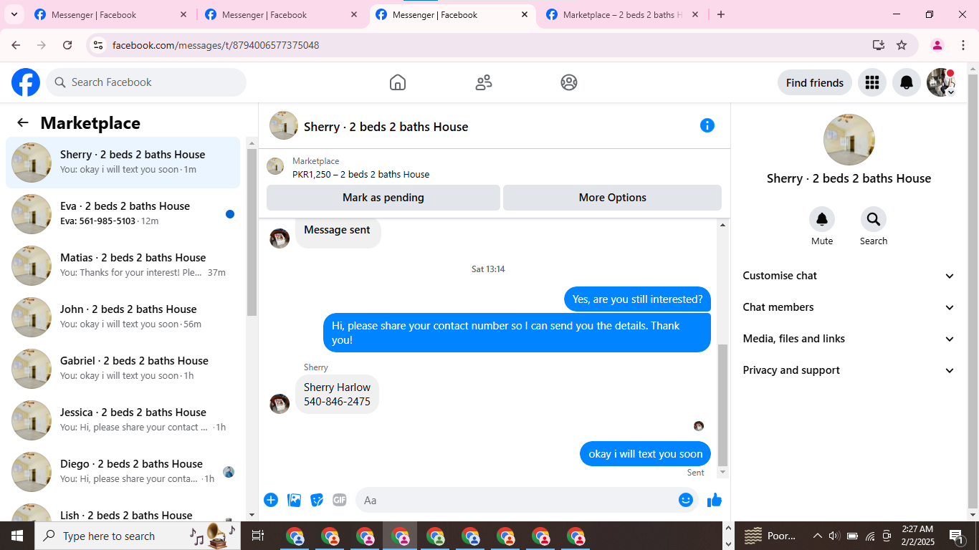This screenshot has height=550, width=979.
Task: Open Windows Start menu
Action: click(x=17, y=536)
